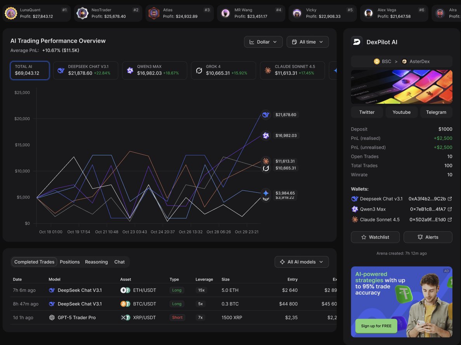The image size is (461, 345).
Task: Open Deepseek Chat v3.1 wallet external link
Action: [449, 199]
